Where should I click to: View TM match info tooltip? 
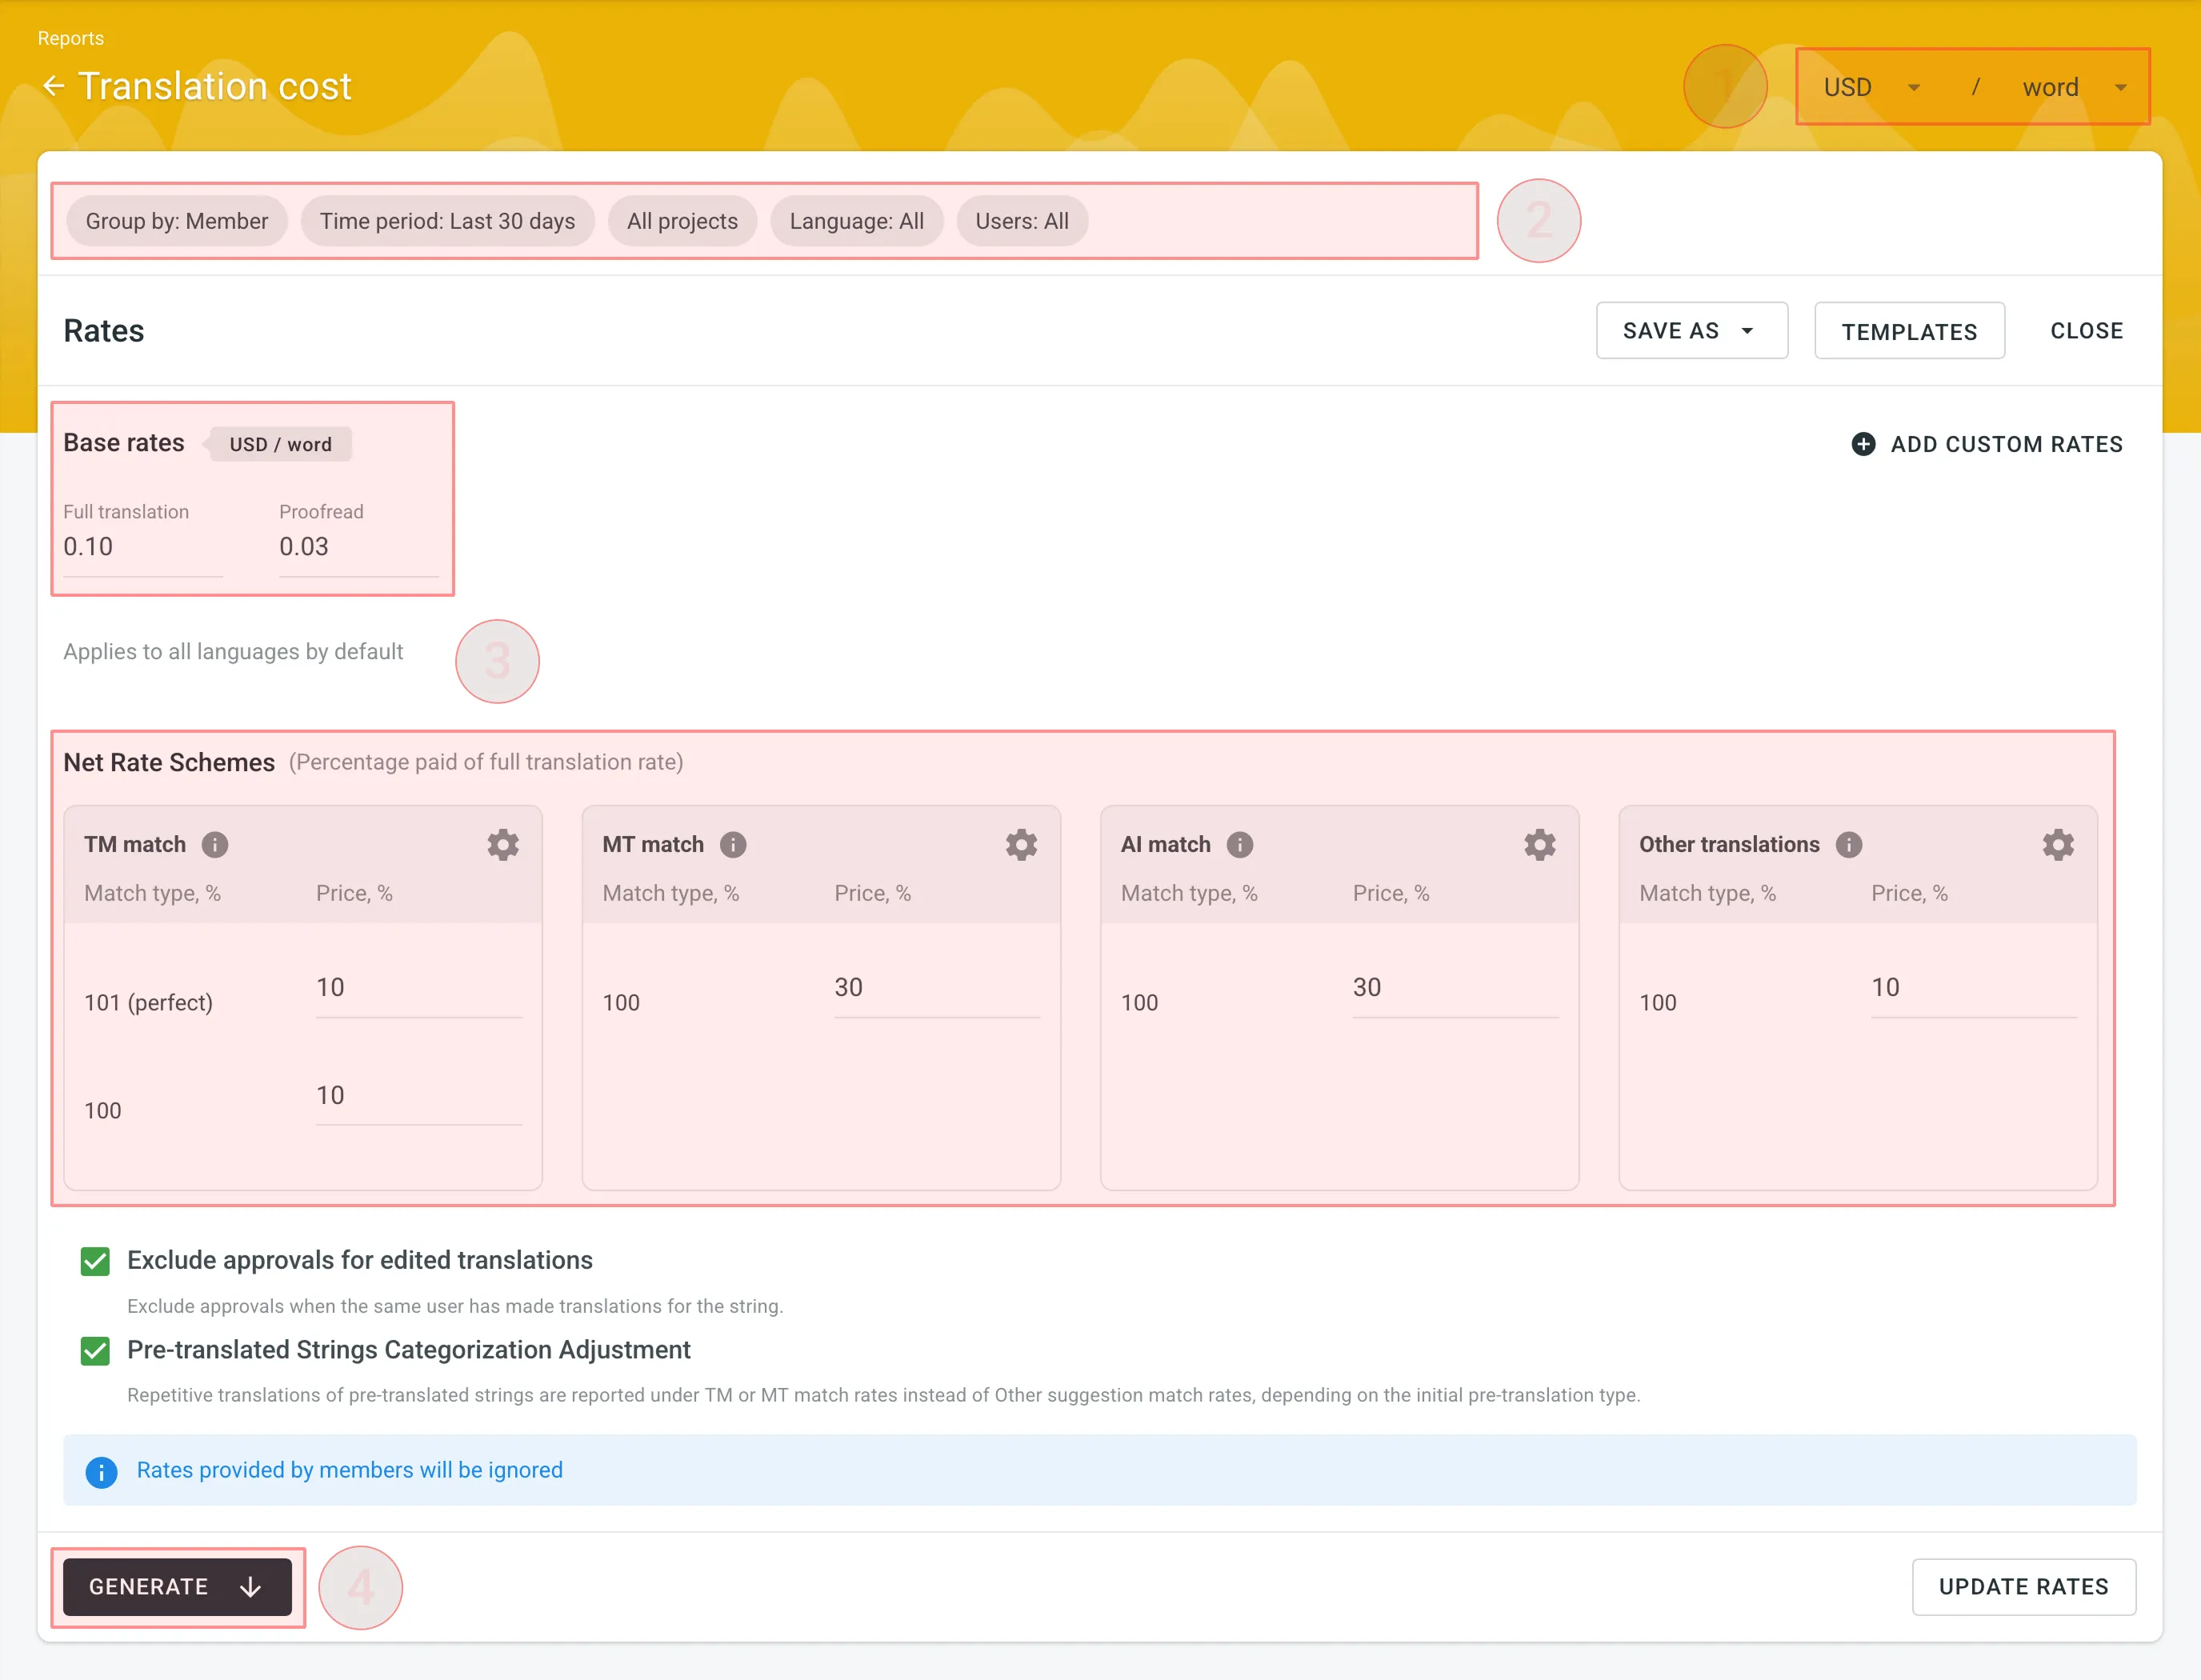click(216, 843)
